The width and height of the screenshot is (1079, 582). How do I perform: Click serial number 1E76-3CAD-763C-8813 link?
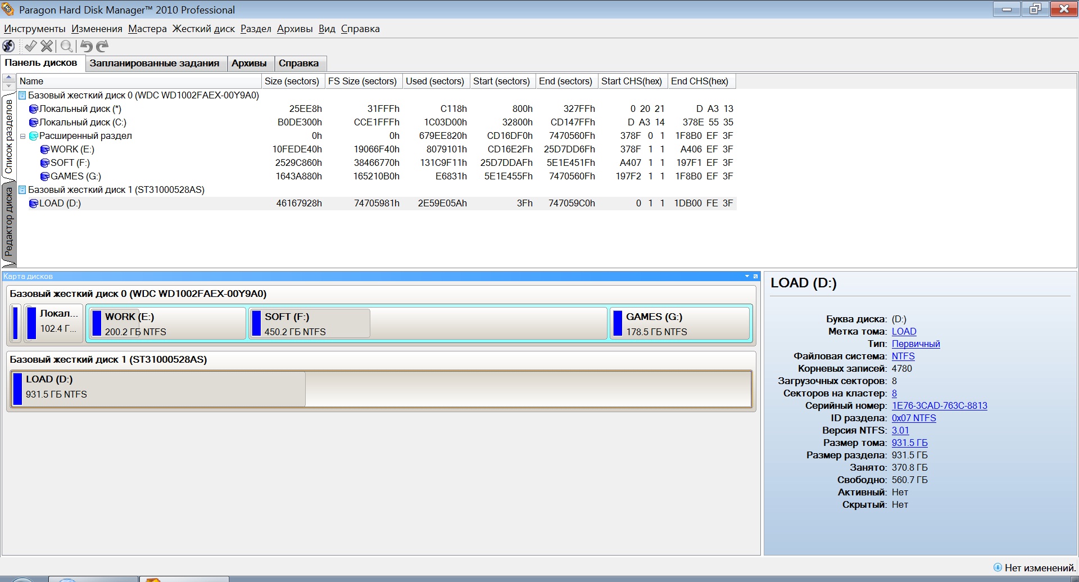939,406
